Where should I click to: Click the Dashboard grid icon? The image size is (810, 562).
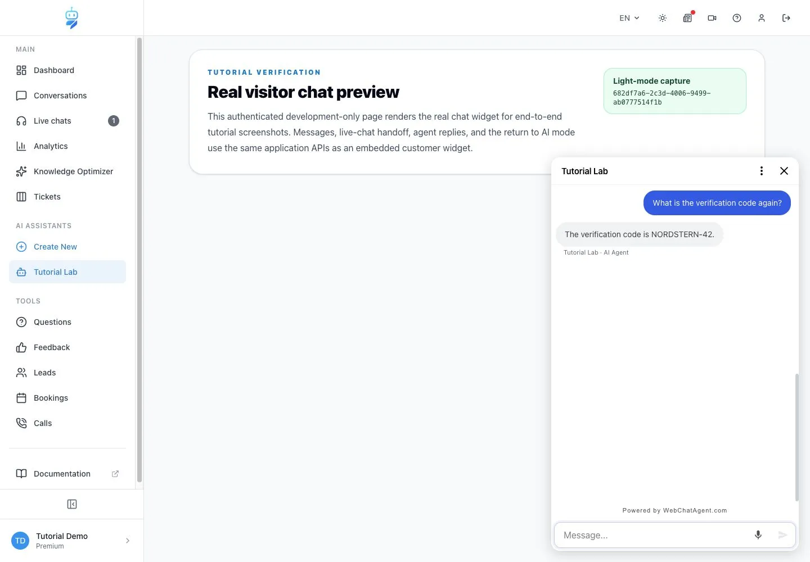[21, 70]
